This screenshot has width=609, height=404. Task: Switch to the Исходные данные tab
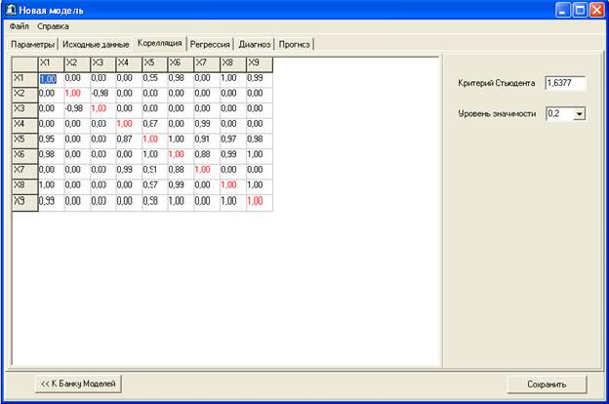point(96,44)
